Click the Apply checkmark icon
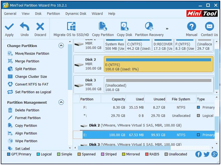 [x=9, y=26]
